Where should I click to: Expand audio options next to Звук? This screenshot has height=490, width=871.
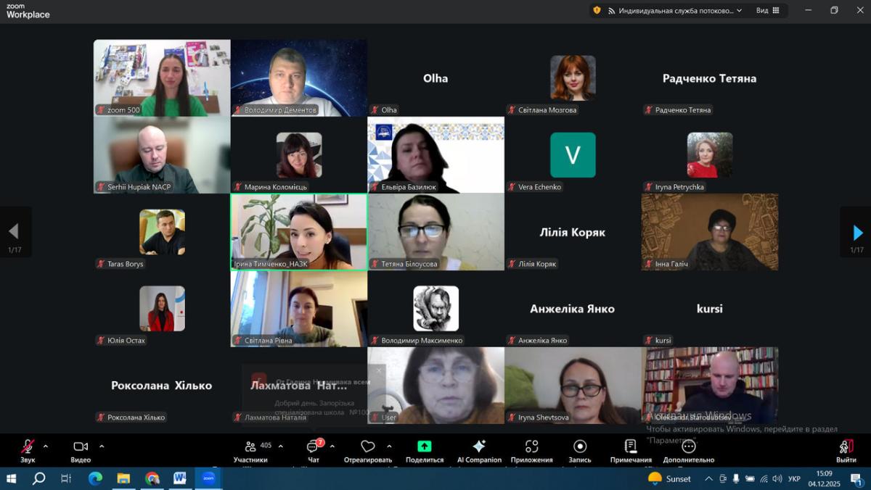pos(46,447)
